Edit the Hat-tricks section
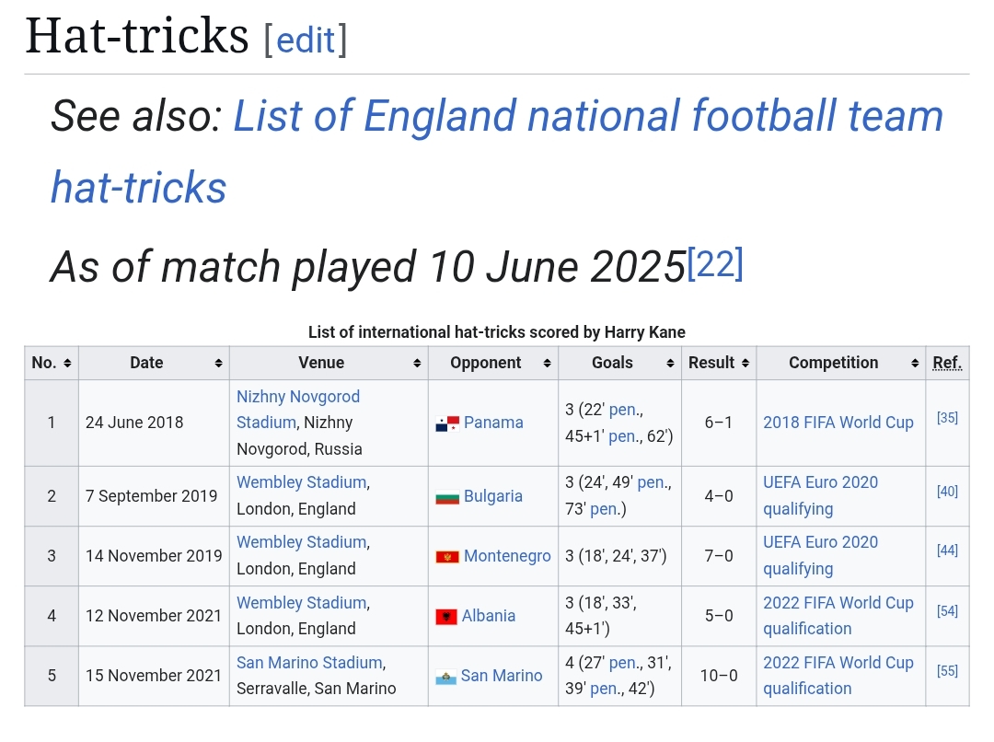This screenshot has height=742, width=994. [x=306, y=40]
